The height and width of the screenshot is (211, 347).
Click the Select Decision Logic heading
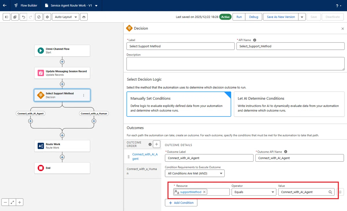144,79
